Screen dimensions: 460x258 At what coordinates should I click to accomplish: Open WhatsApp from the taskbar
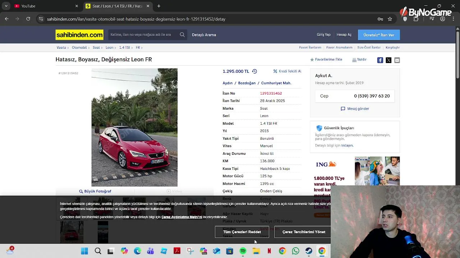pos(295,251)
